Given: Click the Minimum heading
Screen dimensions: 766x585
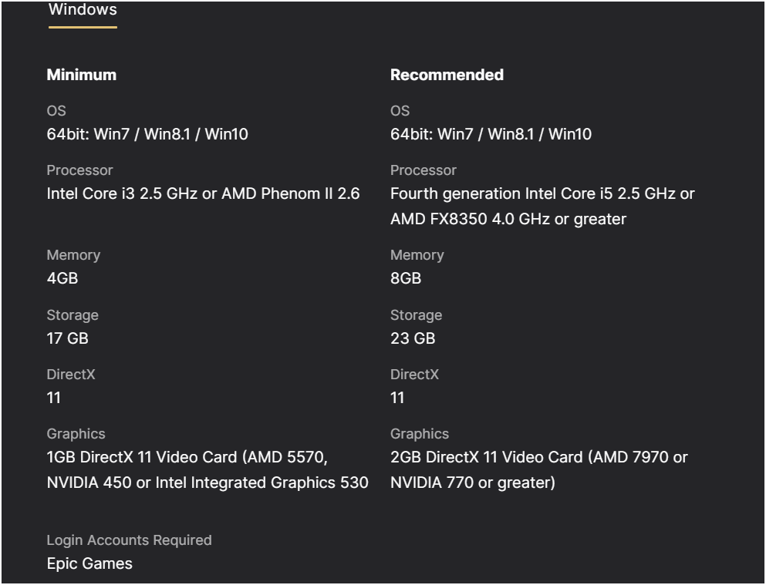Looking at the screenshot, I should pos(82,75).
